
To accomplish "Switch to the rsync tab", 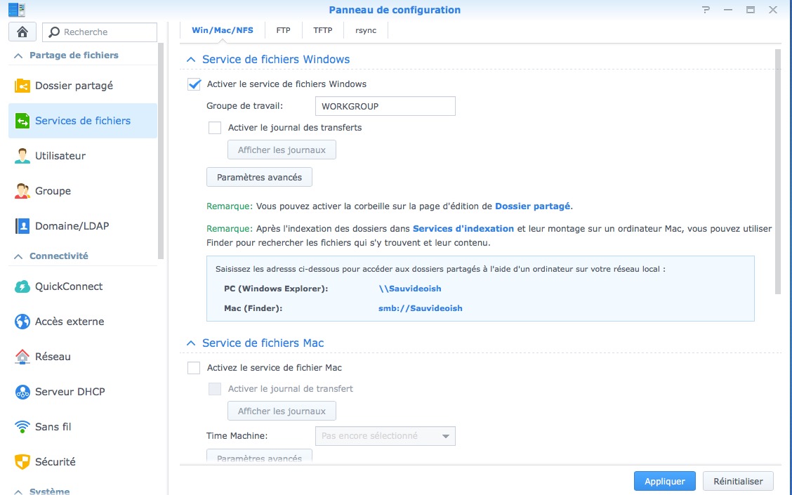I will coord(365,30).
